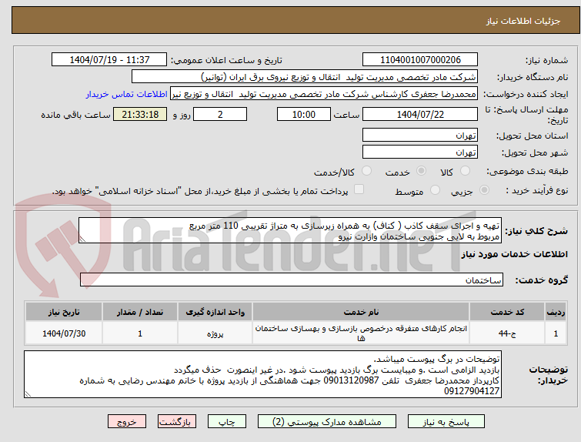
Task: Select the خدمت radio button
Action: (421, 171)
